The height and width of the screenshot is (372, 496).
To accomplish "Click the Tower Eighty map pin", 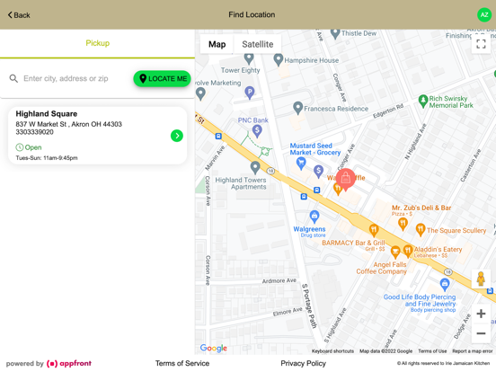I will click(249, 58).
